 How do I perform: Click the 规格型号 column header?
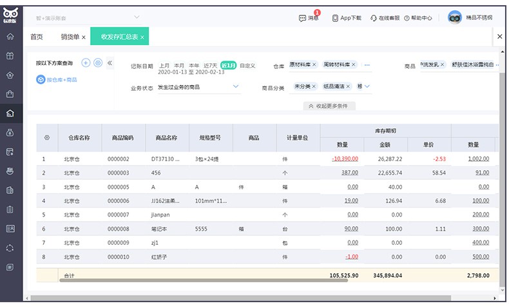210,138
